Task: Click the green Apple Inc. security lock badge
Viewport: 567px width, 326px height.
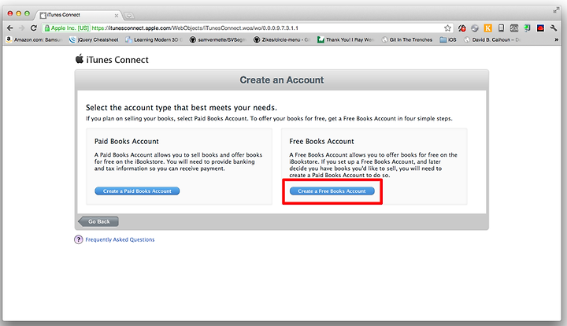Action: coord(66,28)
